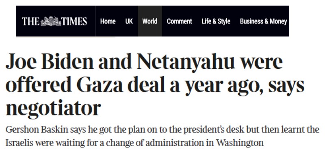Click the word TIMES in the masthead
The width and height of the screenshot is (325, 162).
click(74, 21)
